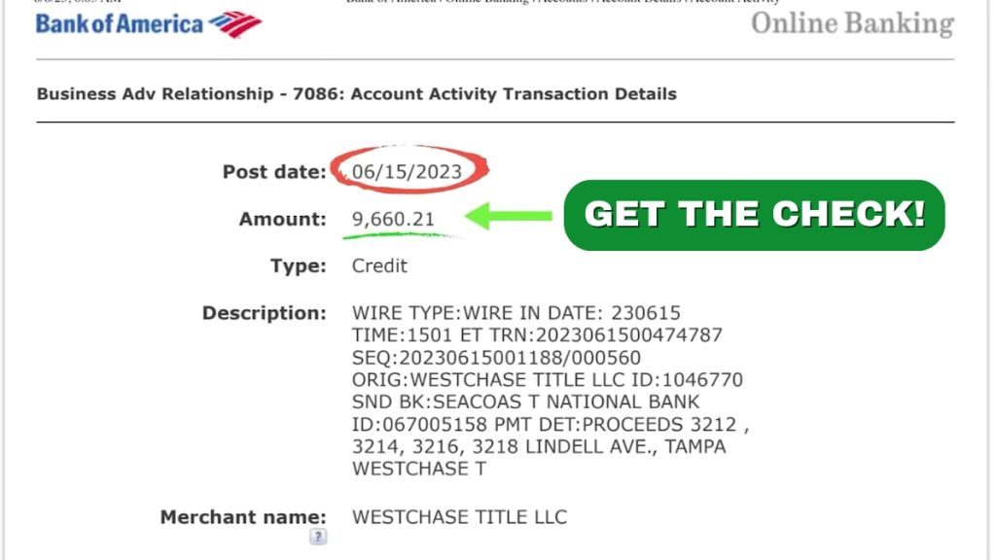Click the Amount label
Image resolution: width=996 pixels, height=560 pixels.
pos(282,219)
